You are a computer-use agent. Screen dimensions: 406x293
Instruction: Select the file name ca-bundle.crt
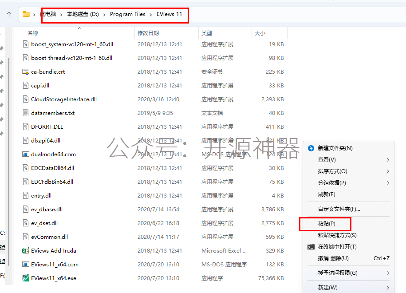pos(48,72)
